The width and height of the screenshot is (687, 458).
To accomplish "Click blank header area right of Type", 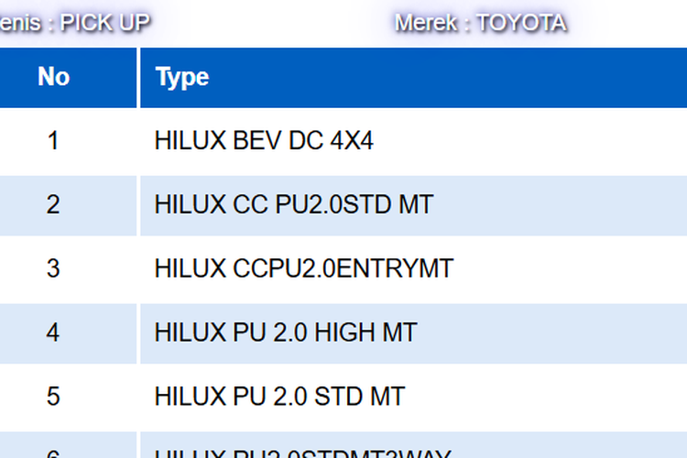I will (x=447, y=77).
